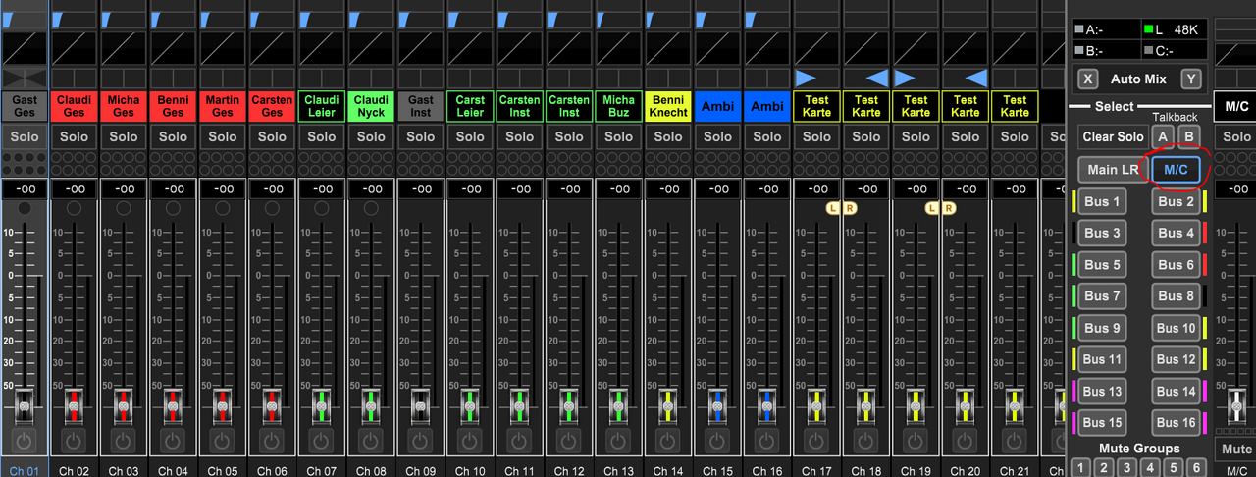Viewport: 1256px width, 477px height.
Task: Click the blue fader knob on Ch 15
Action: (x=717, y=405)
